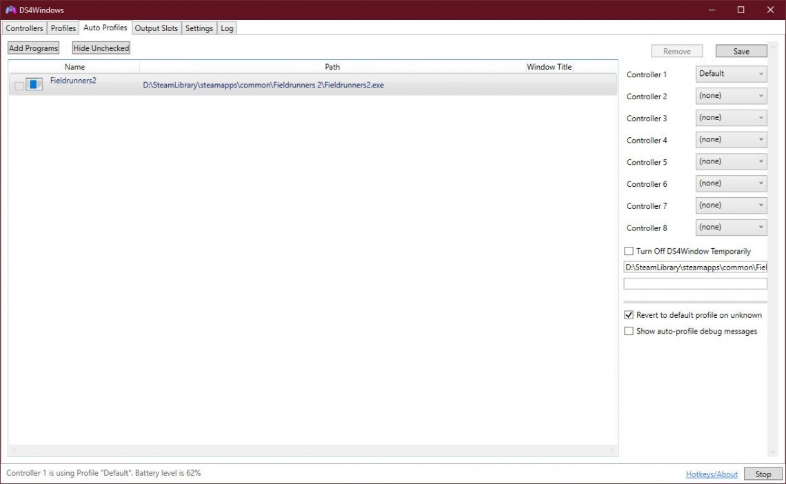Enable Turn Off DS4Window Temporarily

(x=628, y=252)
